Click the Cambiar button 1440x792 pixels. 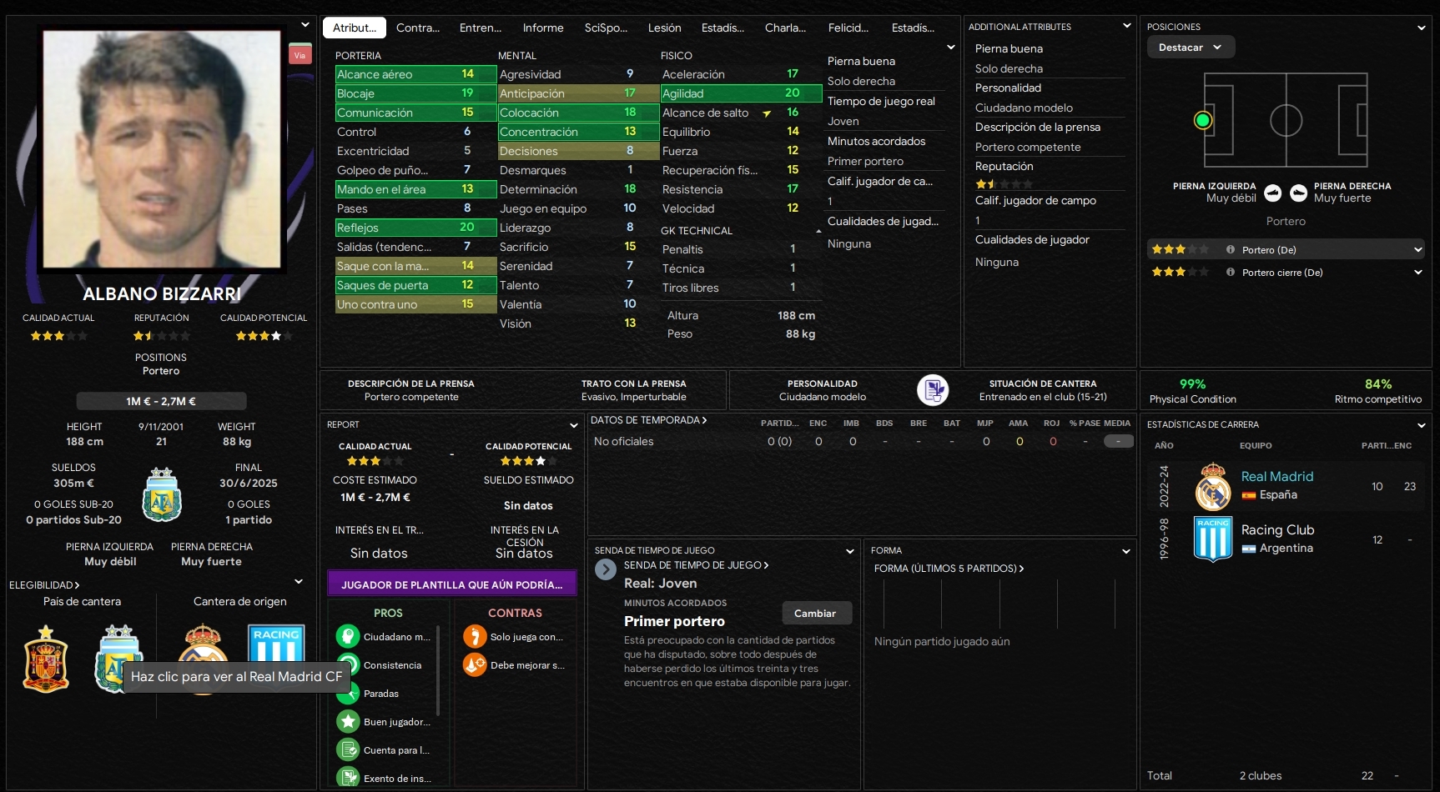815,614
